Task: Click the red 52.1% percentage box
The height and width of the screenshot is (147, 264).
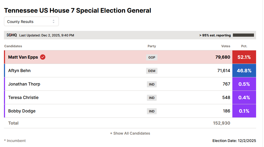Action: point(244,57)
